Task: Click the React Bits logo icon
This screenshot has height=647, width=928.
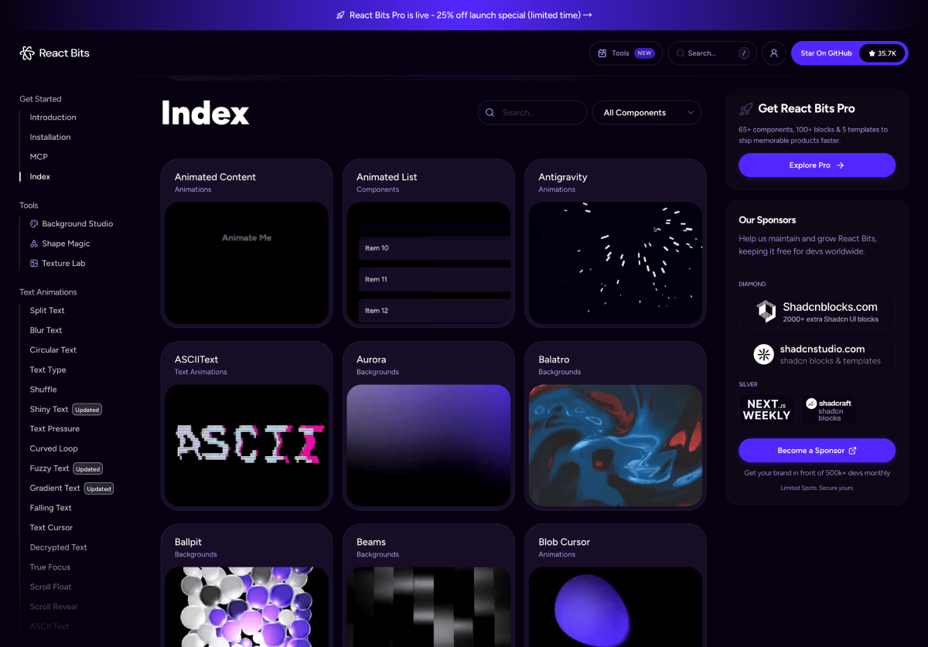Action: tap(27, 53)
